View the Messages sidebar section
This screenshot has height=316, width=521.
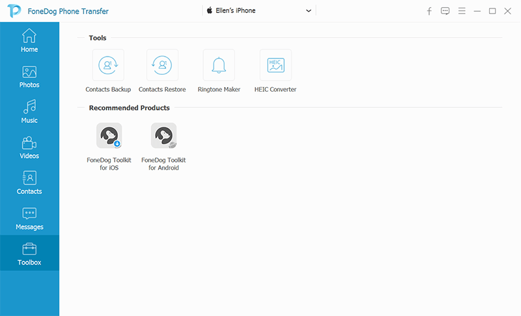(x=29, y=218)
